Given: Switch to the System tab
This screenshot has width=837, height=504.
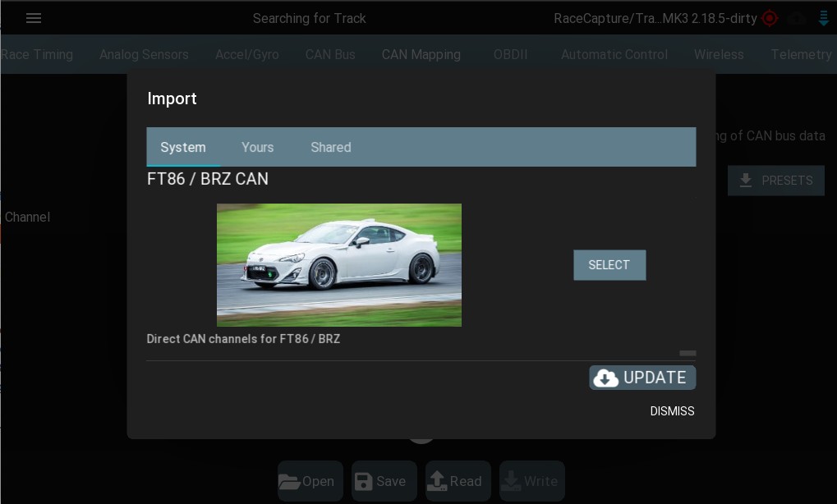Looking at the screenshot, I should (183, 147).
